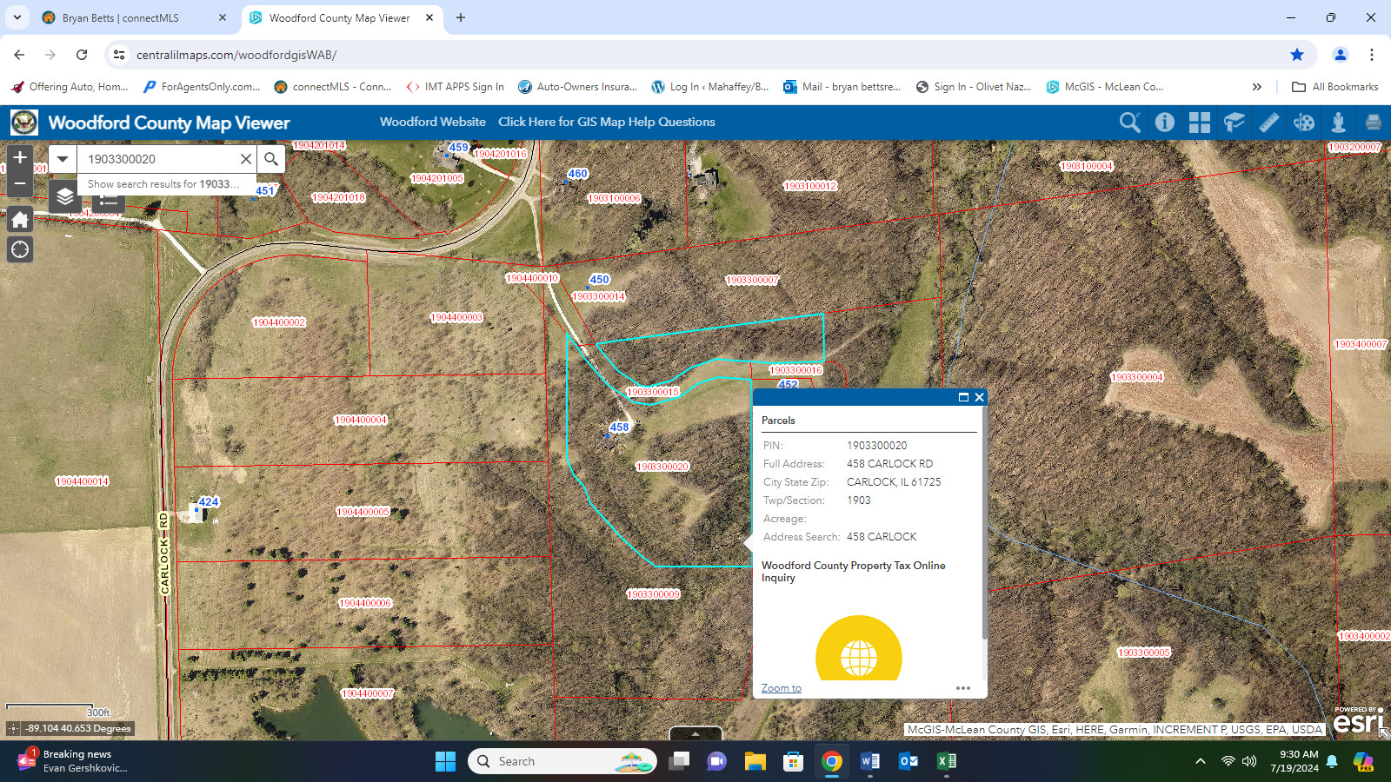Screen dimensions: 1391x782
Task: Open the graduation cap bookmarks widget
Action: point(1234,123)
